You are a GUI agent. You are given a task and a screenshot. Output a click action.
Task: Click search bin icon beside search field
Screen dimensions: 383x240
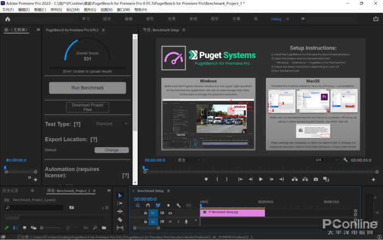coord(71,208)
